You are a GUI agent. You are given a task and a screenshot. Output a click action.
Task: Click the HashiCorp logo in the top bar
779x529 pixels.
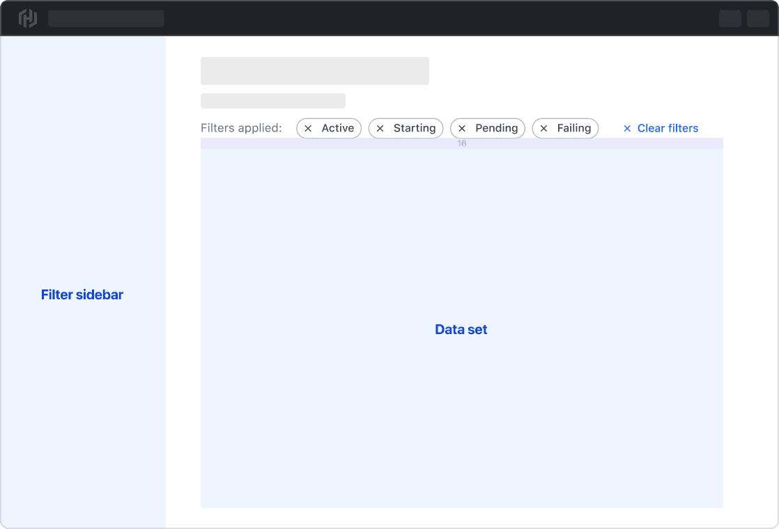[x=26, y=18]
